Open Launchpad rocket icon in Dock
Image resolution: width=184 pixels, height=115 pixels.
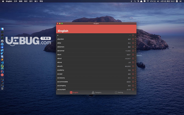[x=2, y=41]
